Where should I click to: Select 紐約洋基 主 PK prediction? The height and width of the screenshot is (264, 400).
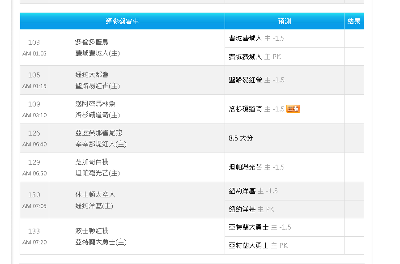[251, 209]
